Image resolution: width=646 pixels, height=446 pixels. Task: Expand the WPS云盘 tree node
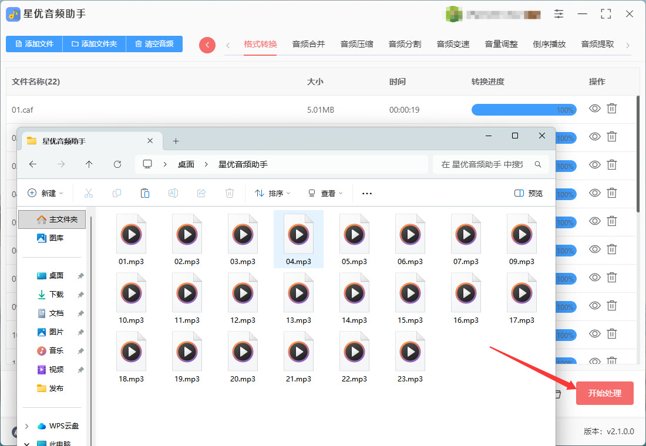(x=27, y=426)
